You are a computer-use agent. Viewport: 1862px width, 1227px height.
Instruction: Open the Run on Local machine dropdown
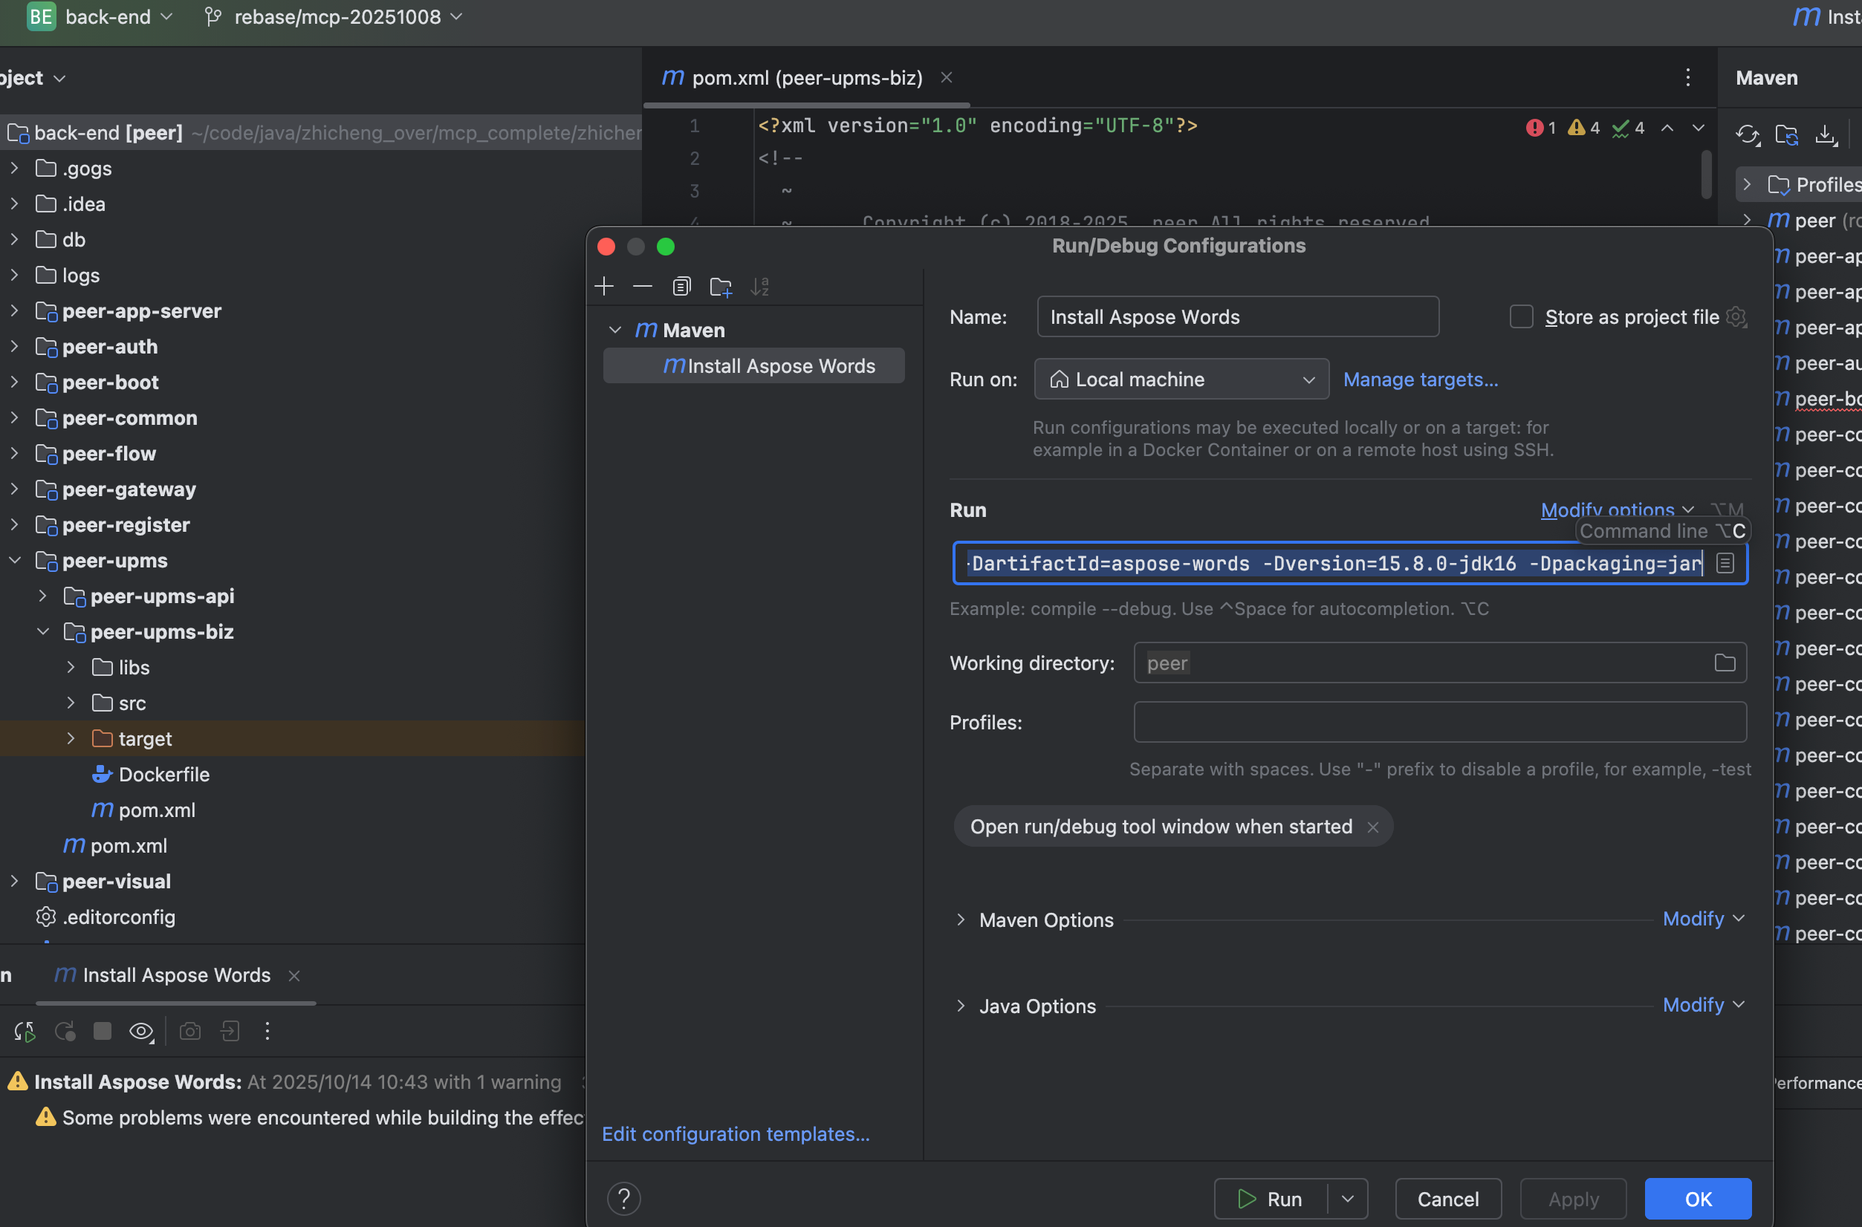1181,380
